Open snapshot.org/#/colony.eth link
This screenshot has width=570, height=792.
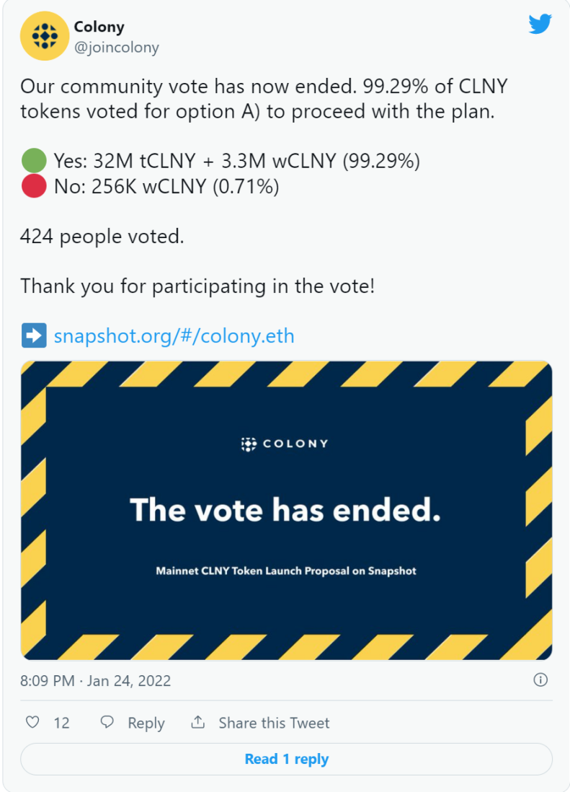tap(174, 336)
